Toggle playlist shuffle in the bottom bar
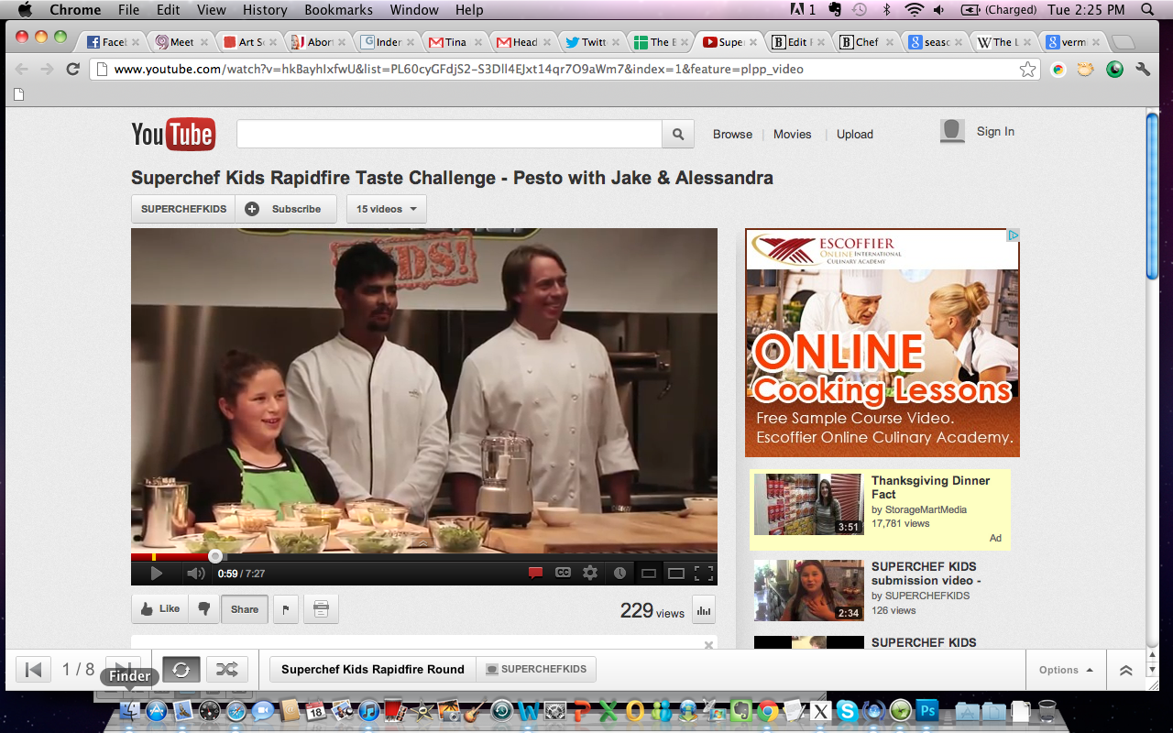The height and width of the screenshot is (733, 1173). pyautogui.click(x=227, y=670)
